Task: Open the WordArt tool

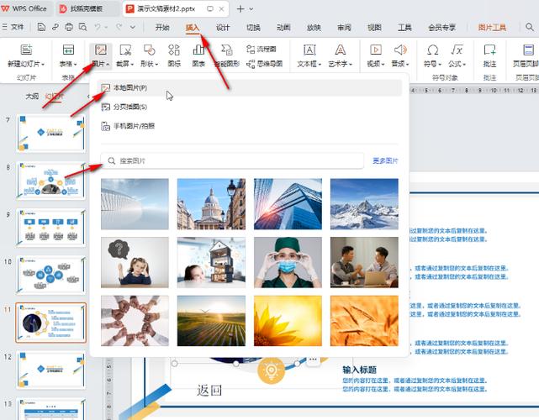Action: click(340, 50)
